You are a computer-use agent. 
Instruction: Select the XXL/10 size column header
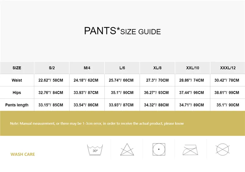coord(193,68)
